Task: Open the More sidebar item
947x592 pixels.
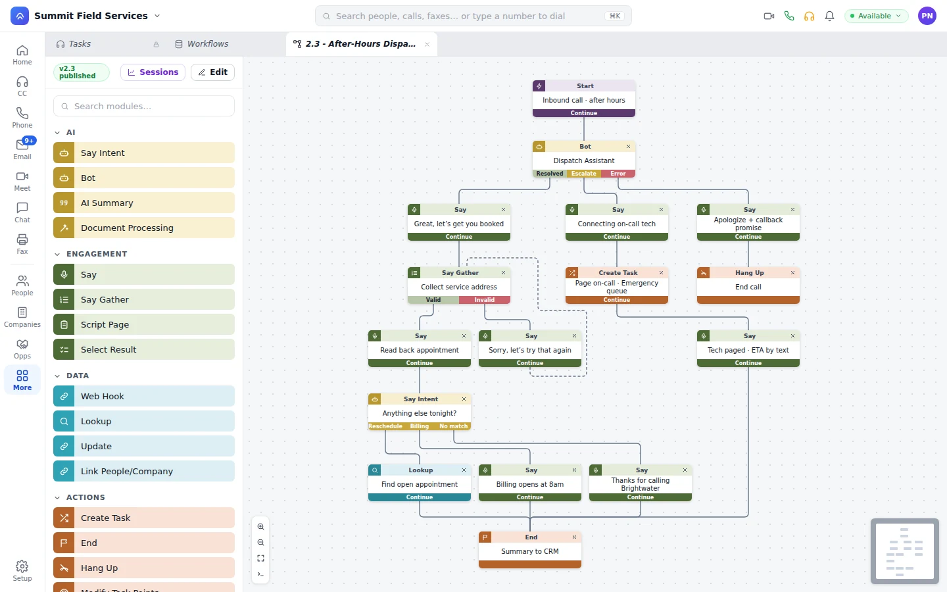Action: click(x=22, y=381)
